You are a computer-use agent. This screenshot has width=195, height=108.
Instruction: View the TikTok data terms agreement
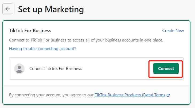(x=130, y=95)
